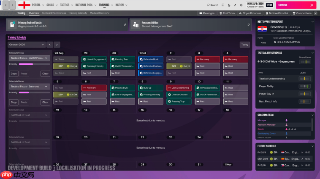Select the CZE home match on 2 Oct

tap(179, 66)
